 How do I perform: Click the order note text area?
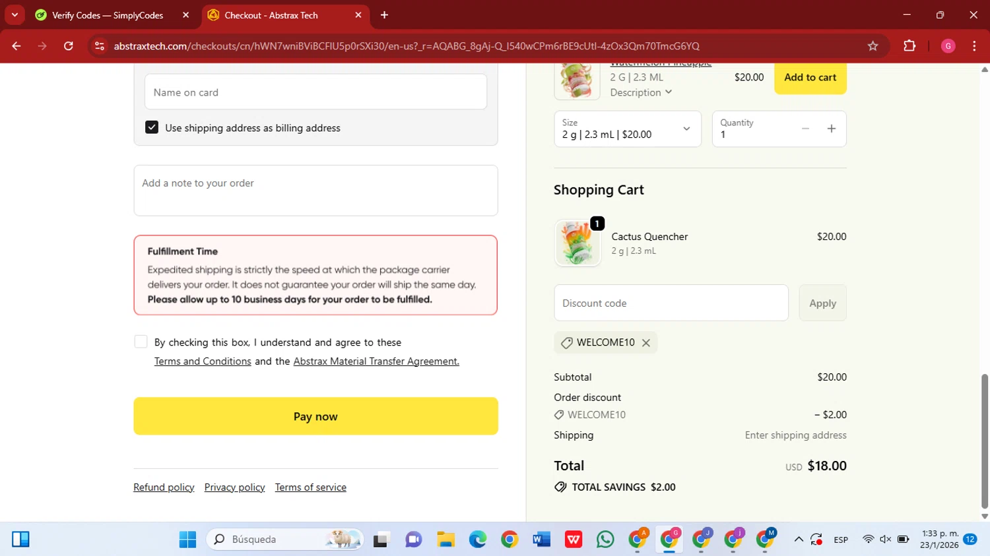[x=315, y=191]
